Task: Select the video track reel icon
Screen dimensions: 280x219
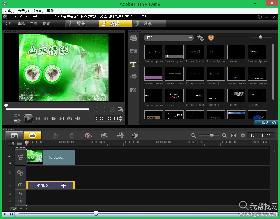Action: (20, 157)
